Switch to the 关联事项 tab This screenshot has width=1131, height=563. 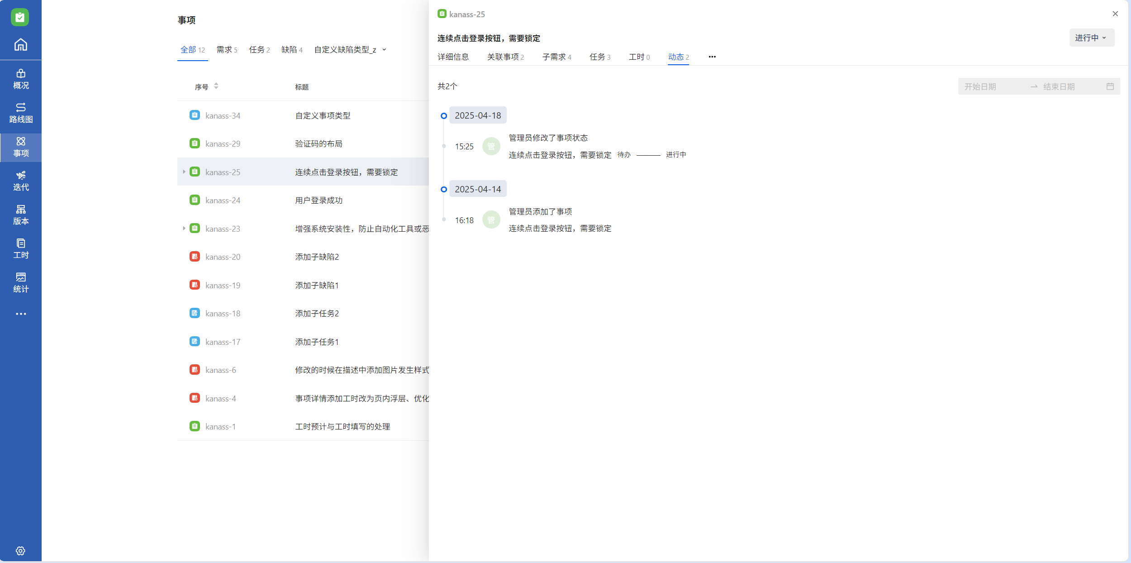pyautogui.click(x=505, y=57)
